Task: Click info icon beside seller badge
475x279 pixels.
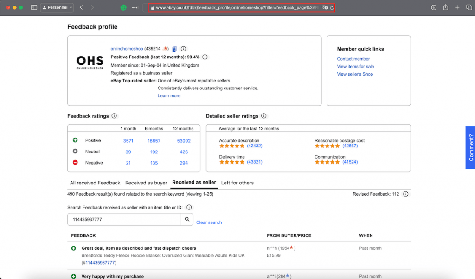Action: click(x=183, y=49)
